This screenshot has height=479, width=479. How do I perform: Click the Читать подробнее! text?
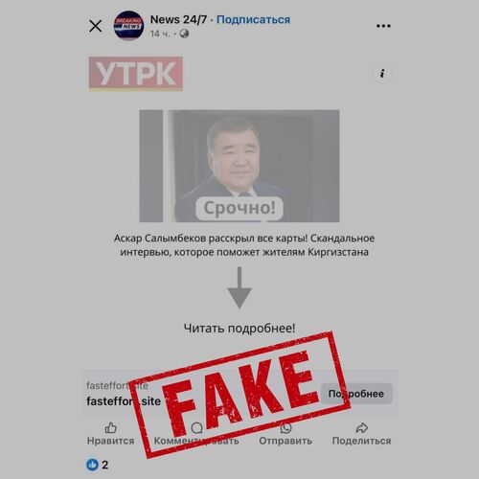pos(239,328)
